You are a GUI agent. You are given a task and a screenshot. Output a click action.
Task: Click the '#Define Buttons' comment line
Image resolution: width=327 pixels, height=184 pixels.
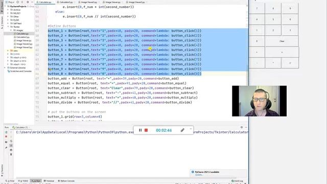(x=62, y=26)
